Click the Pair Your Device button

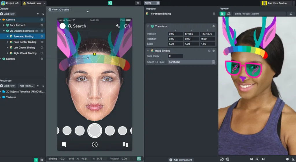275,3
